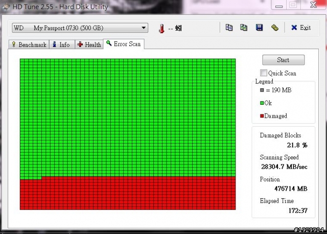Switch to the Info tab

[62, 44]
